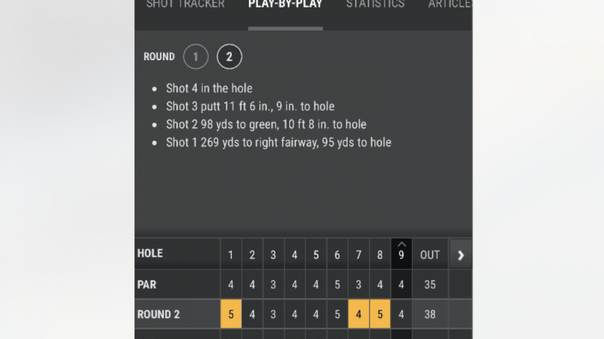
Task: Select hole 7 column header
Action: (x=358, y=255)
